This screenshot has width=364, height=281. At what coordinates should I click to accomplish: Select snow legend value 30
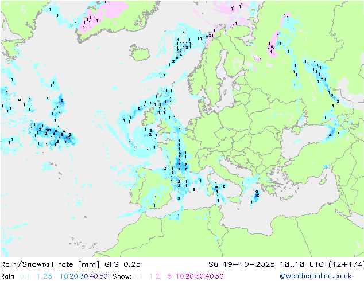[199, 276]
